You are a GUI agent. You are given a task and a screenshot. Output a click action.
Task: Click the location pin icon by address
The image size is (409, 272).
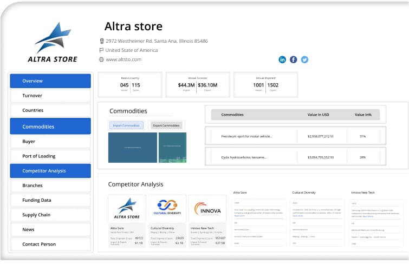pyautogui.click(x=102, y=41)
